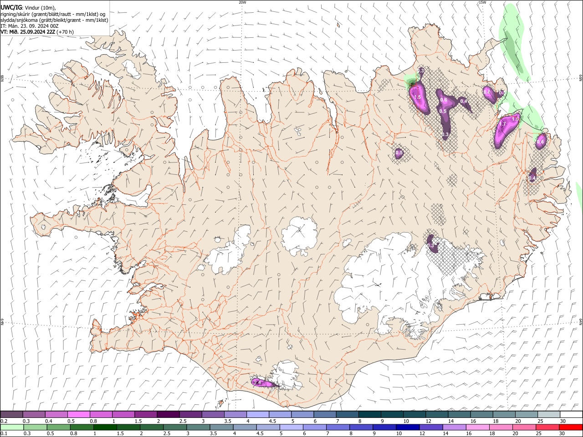This screenshot has width=583, height=437.
Task: Pick the white 30 swatch in snow scale
Action: pos(571,414)
